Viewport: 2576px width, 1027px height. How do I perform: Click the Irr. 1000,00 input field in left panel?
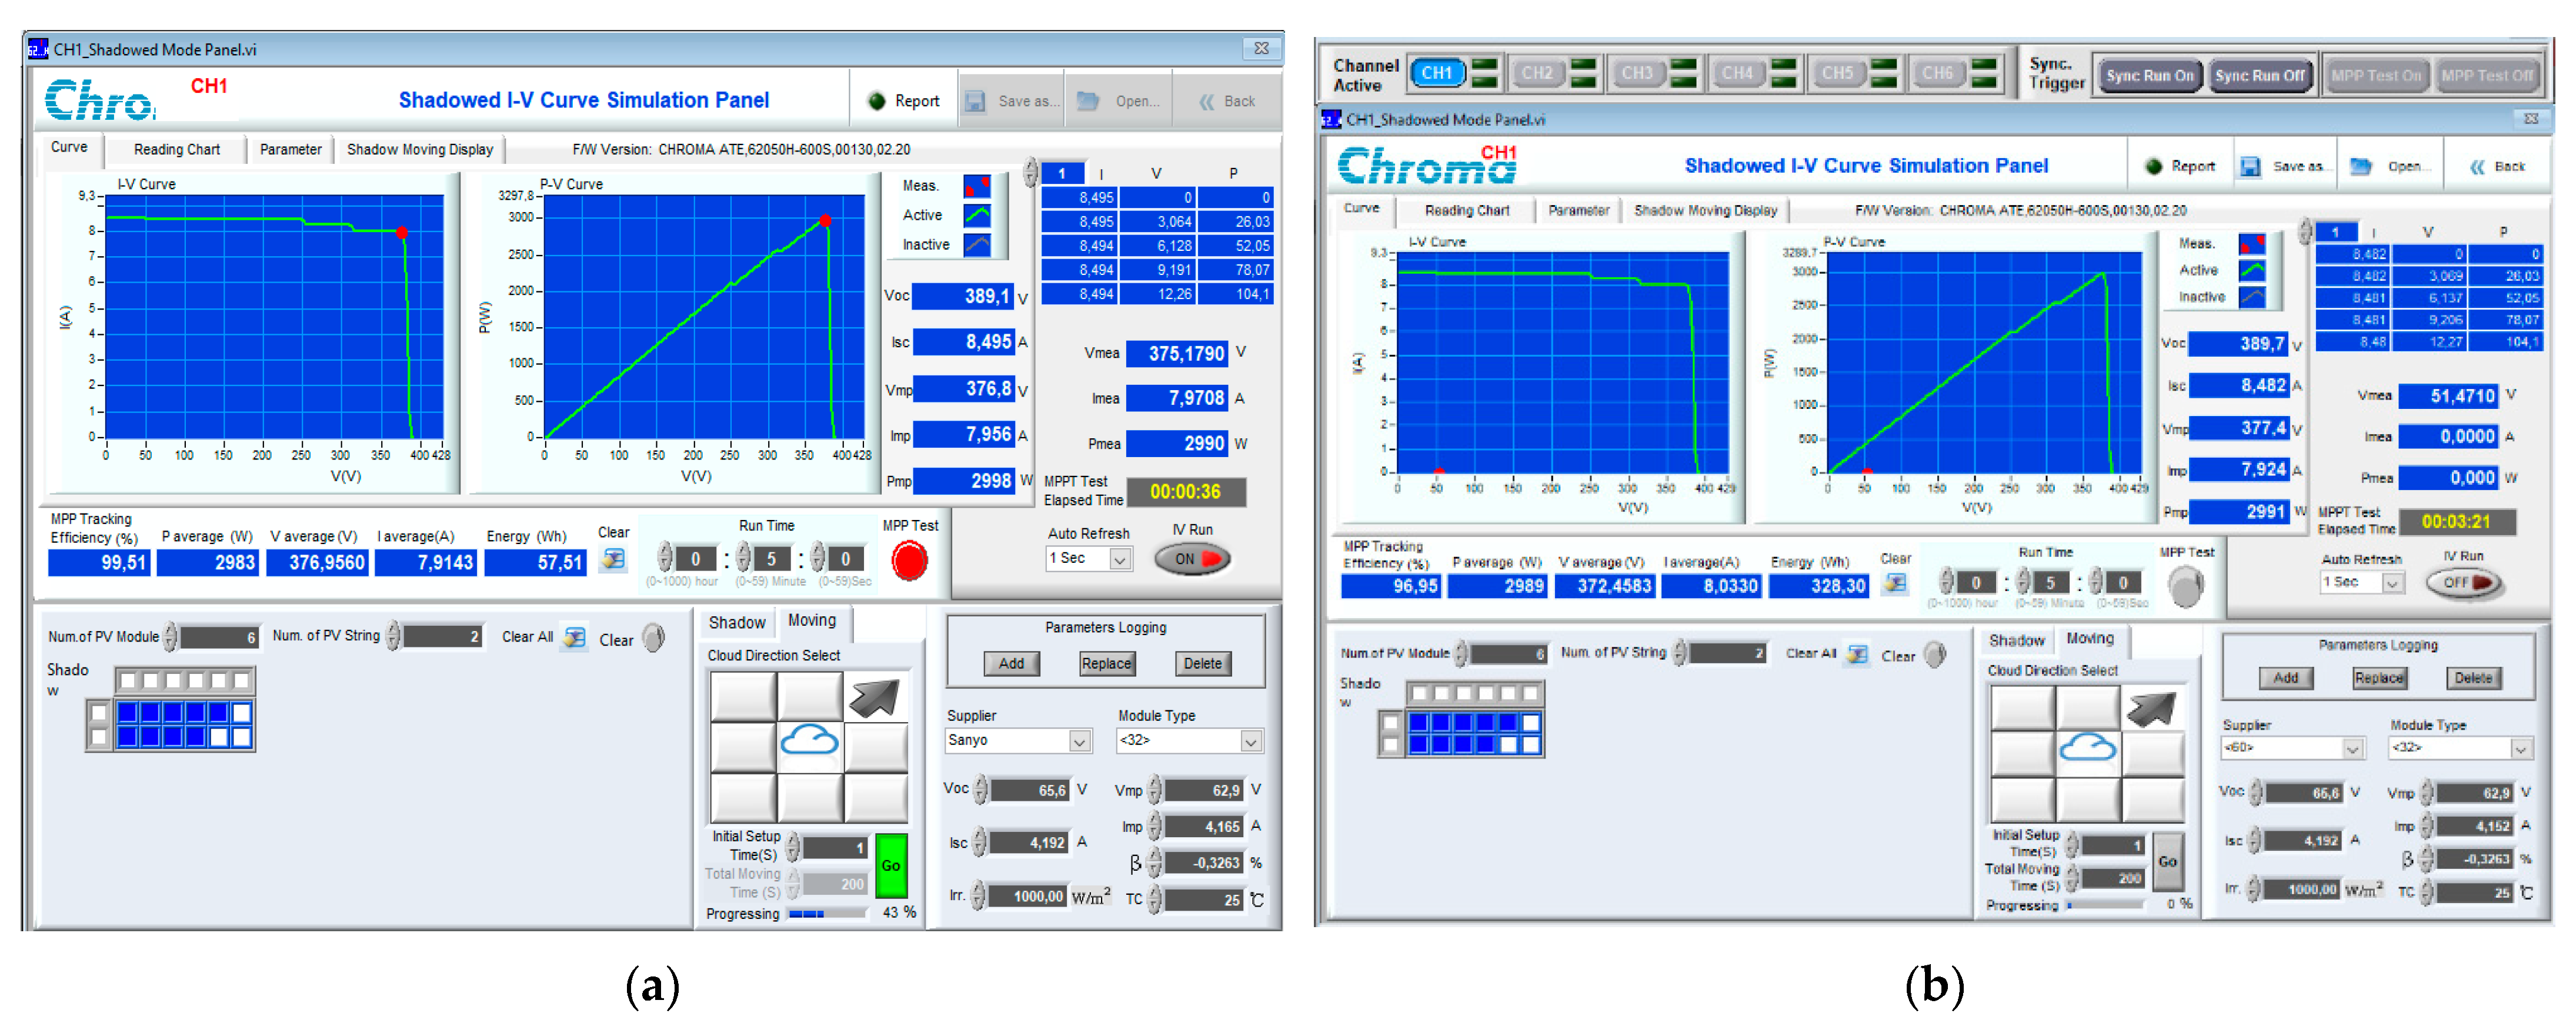(1029, 896)
